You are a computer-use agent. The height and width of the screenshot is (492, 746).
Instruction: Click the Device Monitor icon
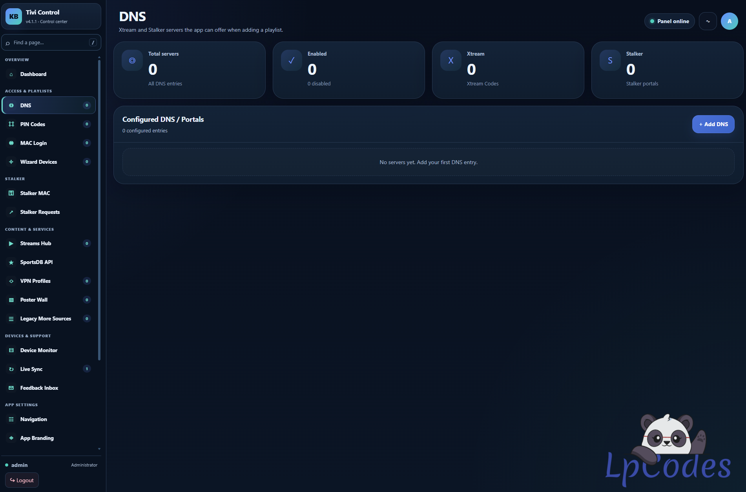[11, 350]
